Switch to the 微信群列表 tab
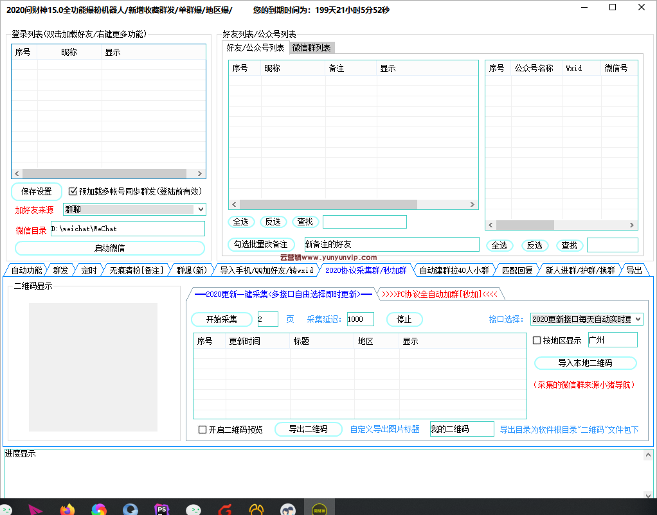 pyautogui.click(x=311, y=48)
